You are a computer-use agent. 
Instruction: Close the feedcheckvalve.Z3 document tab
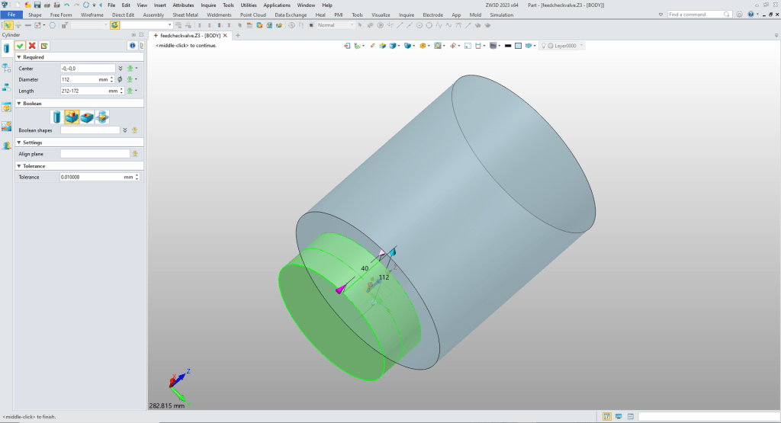227,35
